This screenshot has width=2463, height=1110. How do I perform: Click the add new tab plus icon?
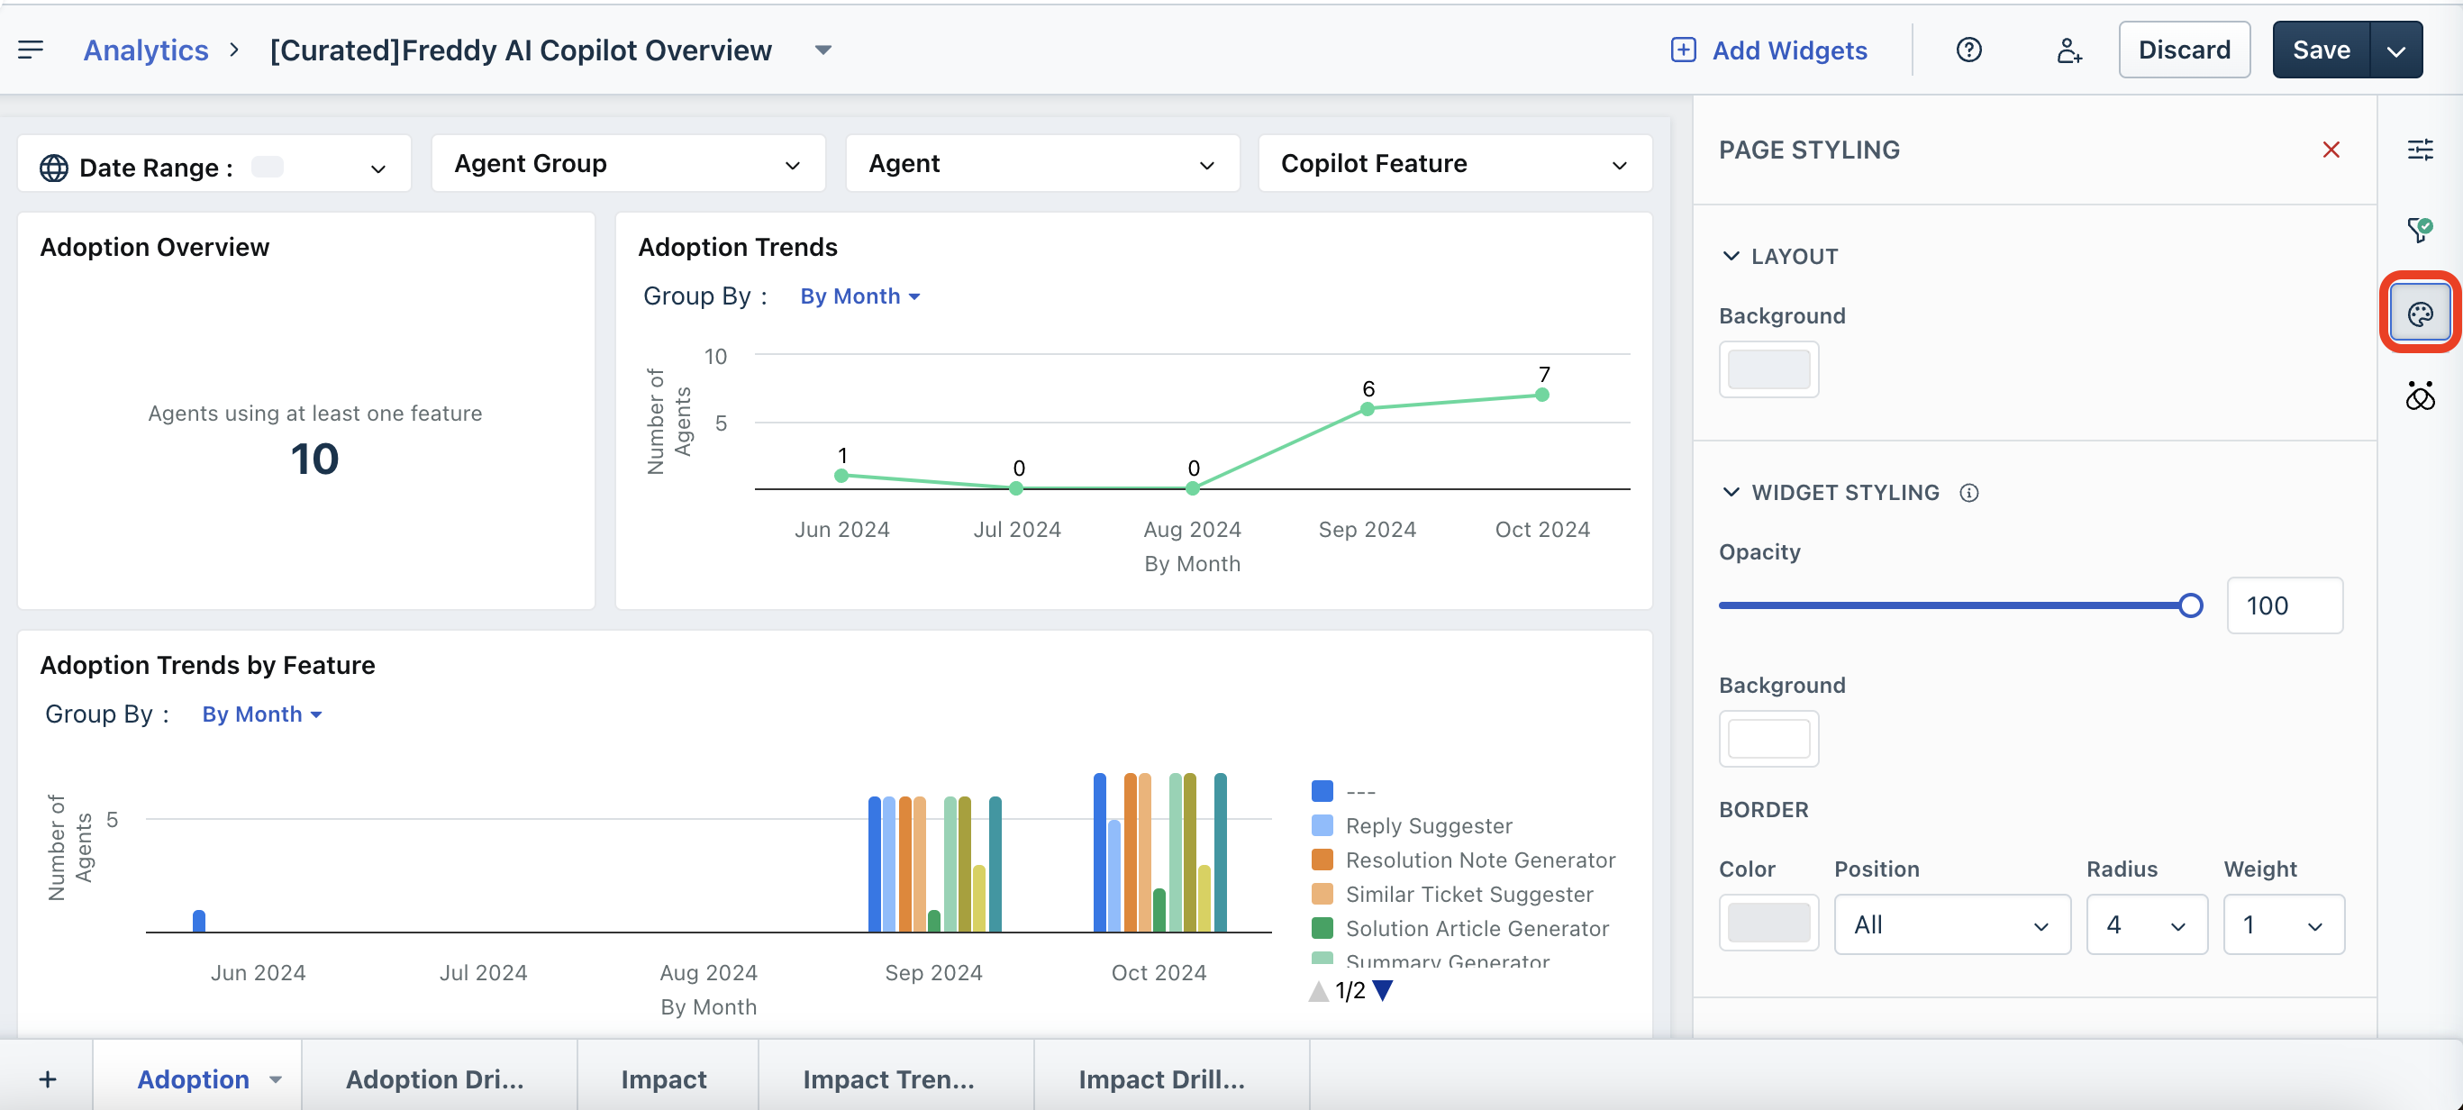pos(47,1079)
